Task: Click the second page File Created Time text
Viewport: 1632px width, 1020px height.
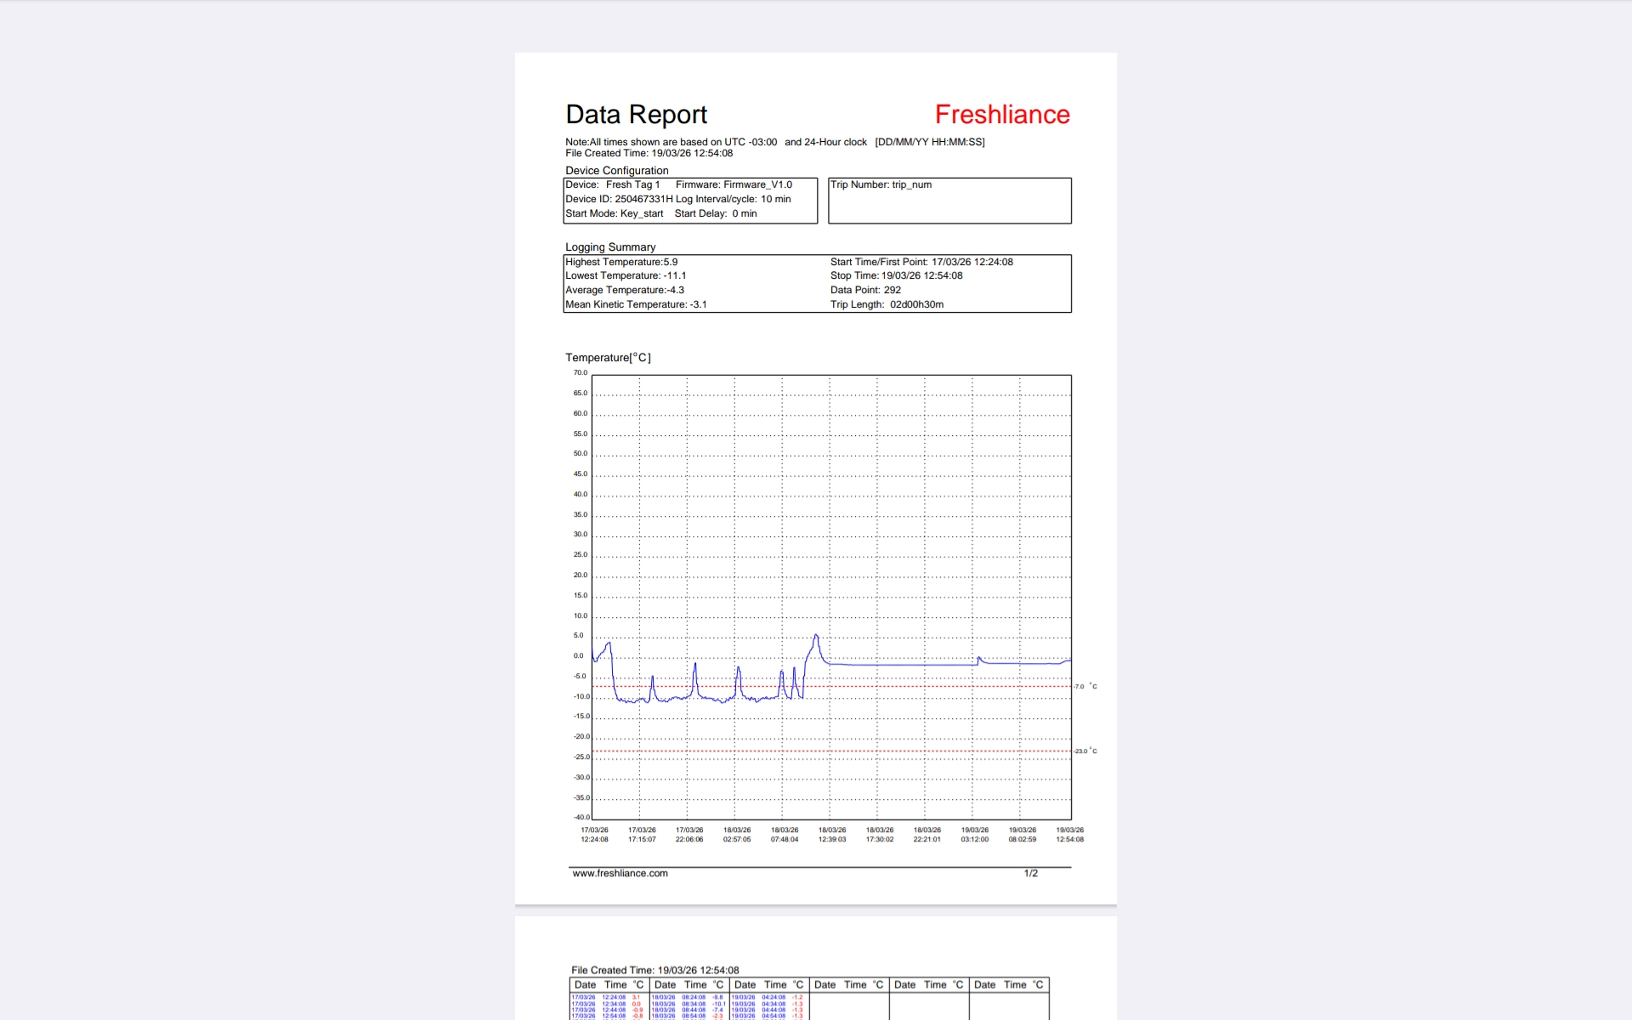Action: point(654,970)
